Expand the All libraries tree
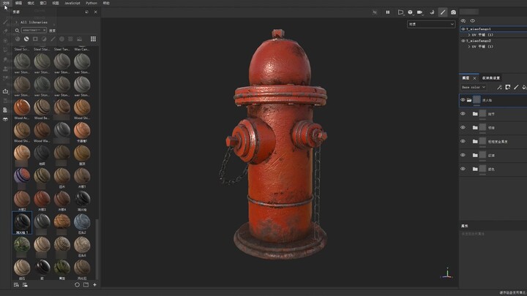Image resolution: width=527 pixels, height=296 pixels. pos(16,22)
